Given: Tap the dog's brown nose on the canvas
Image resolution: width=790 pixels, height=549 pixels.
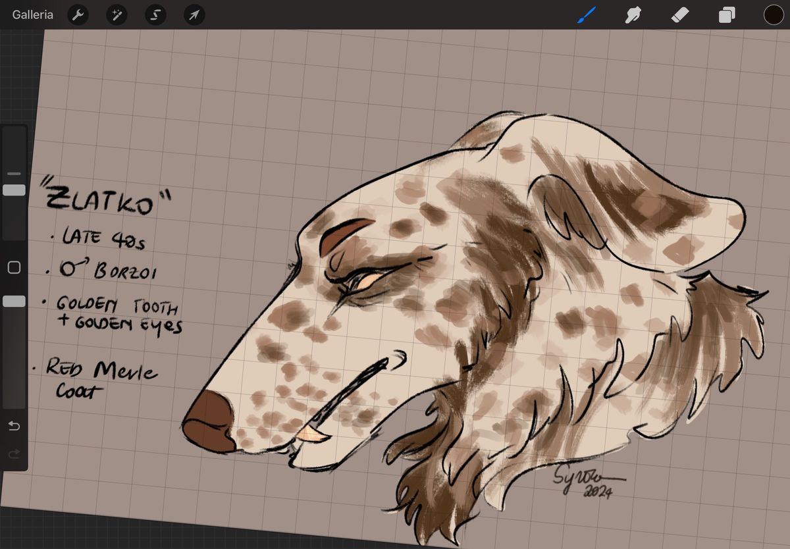Looking at the screenshot, I should (209, 421).
